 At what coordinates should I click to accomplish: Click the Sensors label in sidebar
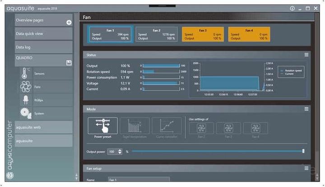pos(39,74)
